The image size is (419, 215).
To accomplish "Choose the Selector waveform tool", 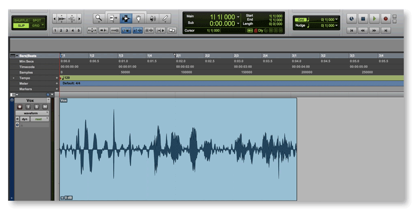I will (126, 18).
